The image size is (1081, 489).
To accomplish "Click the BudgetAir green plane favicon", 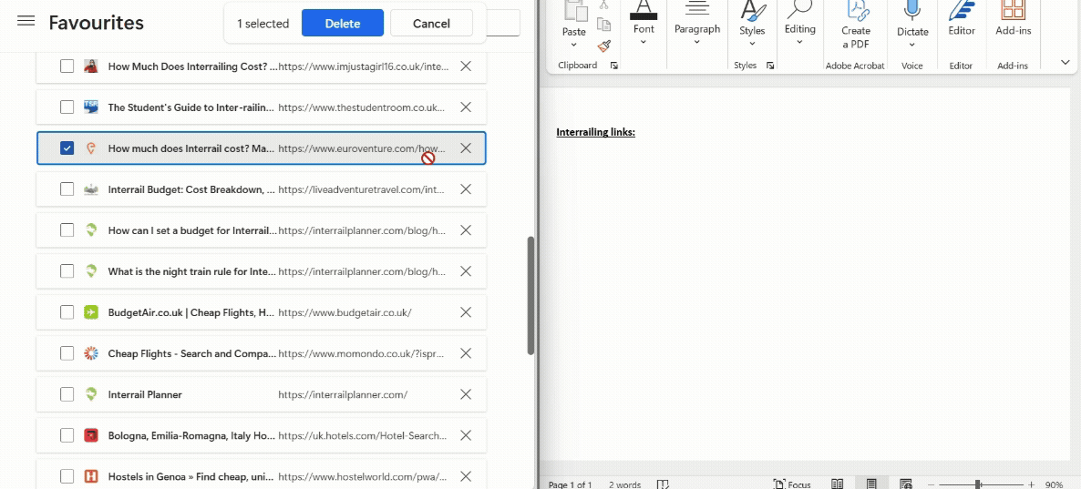I will [91, 312].
